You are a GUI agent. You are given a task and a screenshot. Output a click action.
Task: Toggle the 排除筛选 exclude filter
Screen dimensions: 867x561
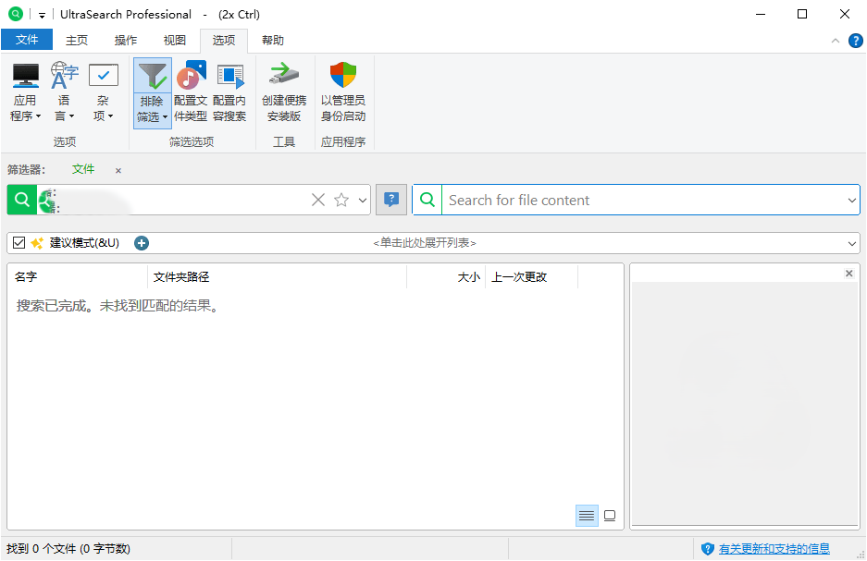[x=152, y=92]
